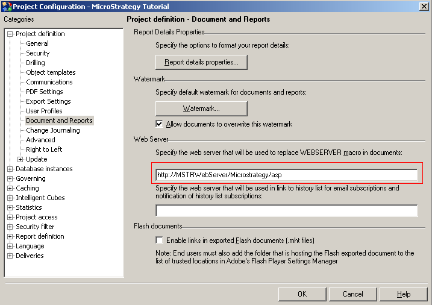Expand the Update tree node
The height and width of the screenshot is (305, 432).
click(x=20, y=160)
